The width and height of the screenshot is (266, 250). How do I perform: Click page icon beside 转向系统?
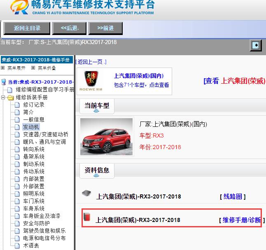point(17,149)
